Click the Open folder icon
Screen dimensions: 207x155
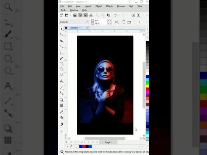(67, 15)
